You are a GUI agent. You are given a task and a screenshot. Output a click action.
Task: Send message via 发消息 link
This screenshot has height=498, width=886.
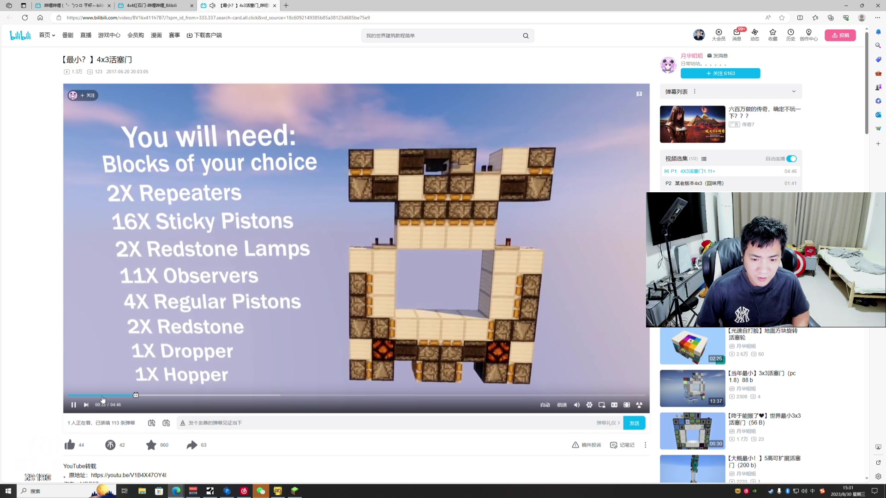(717, 56)
